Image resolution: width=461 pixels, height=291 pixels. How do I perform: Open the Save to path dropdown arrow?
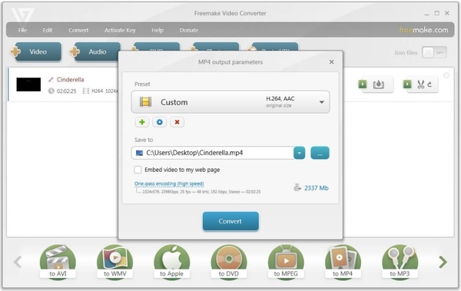[x=300, y=153]
